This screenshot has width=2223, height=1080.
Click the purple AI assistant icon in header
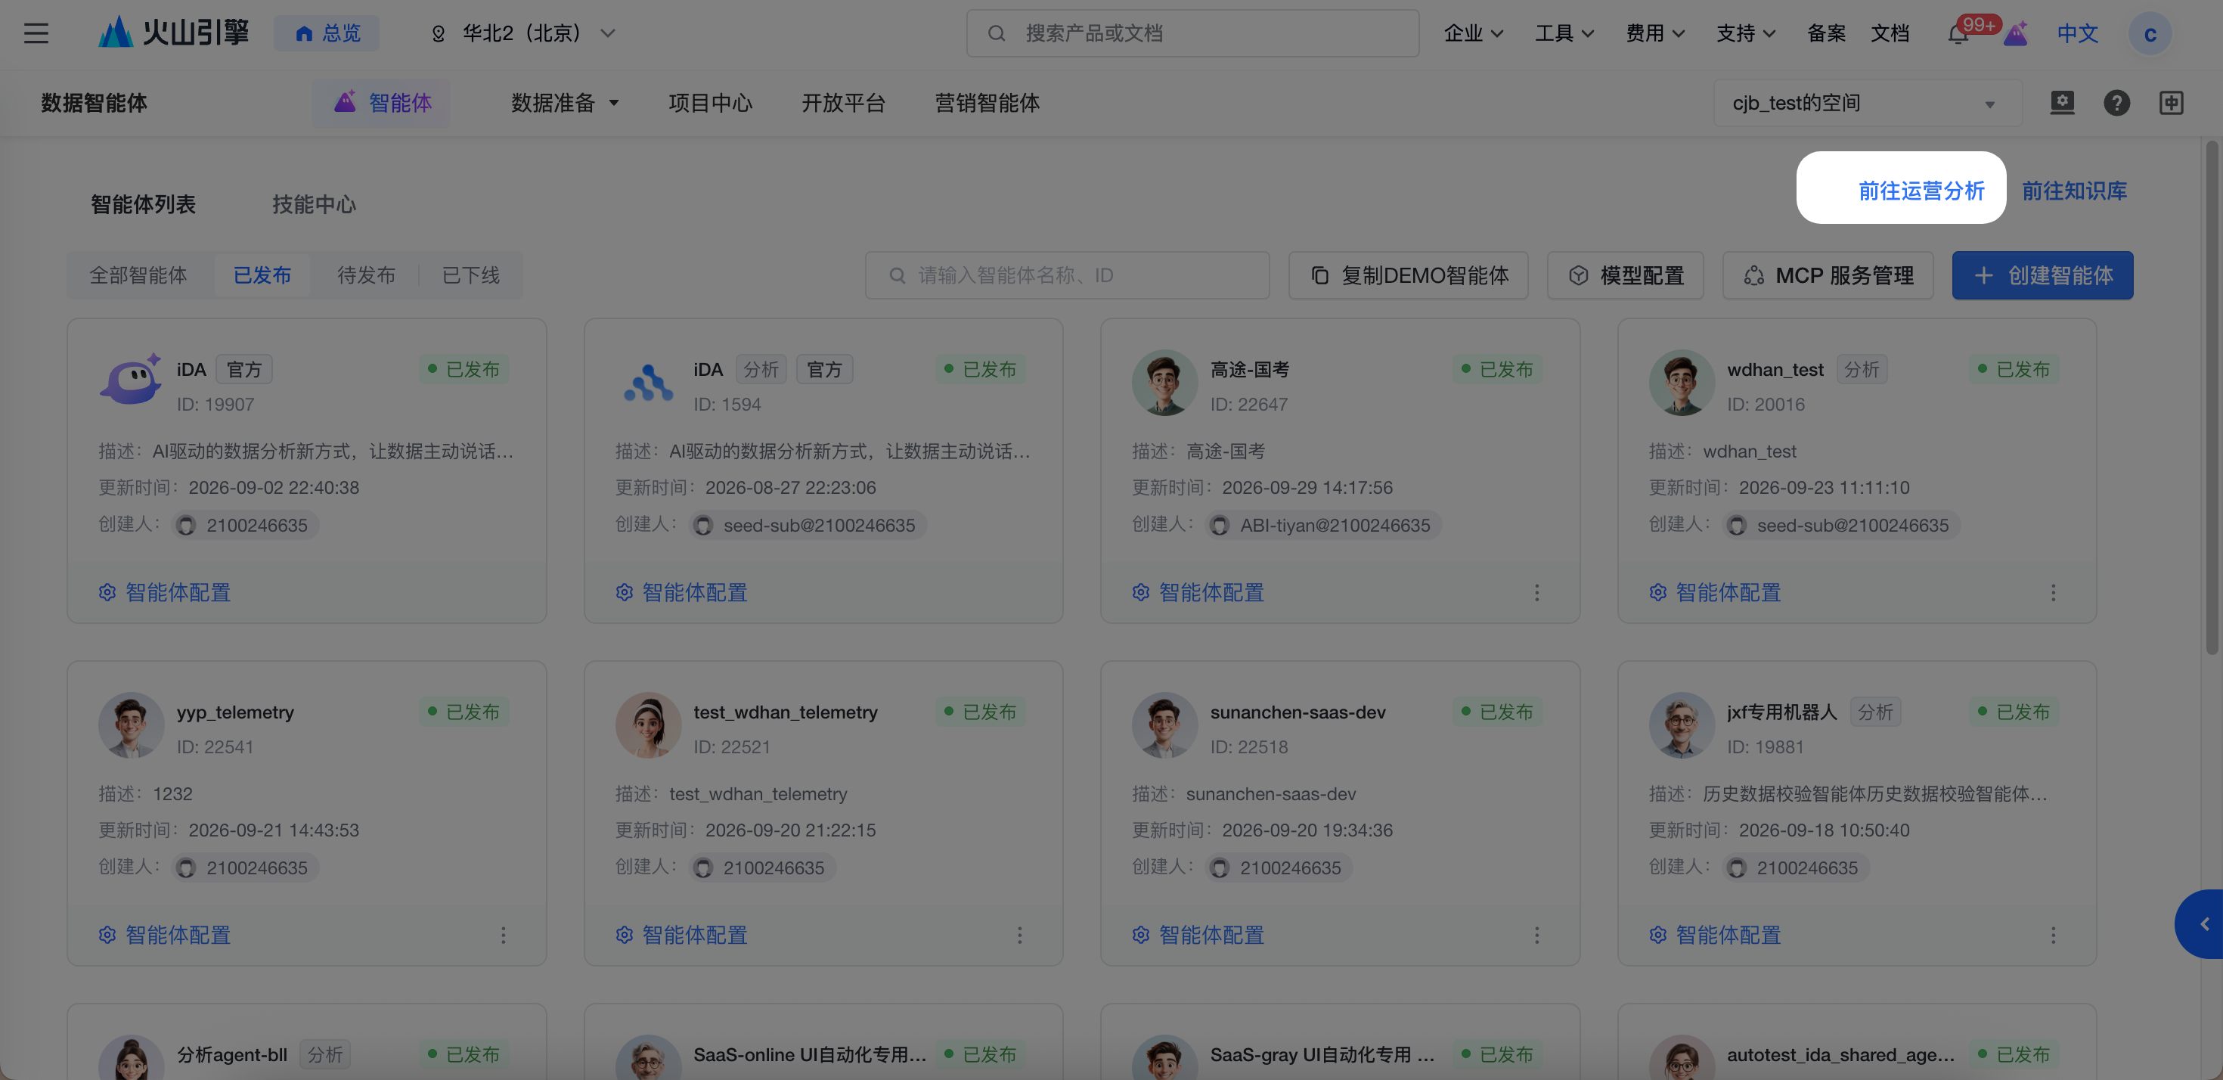2015,34
